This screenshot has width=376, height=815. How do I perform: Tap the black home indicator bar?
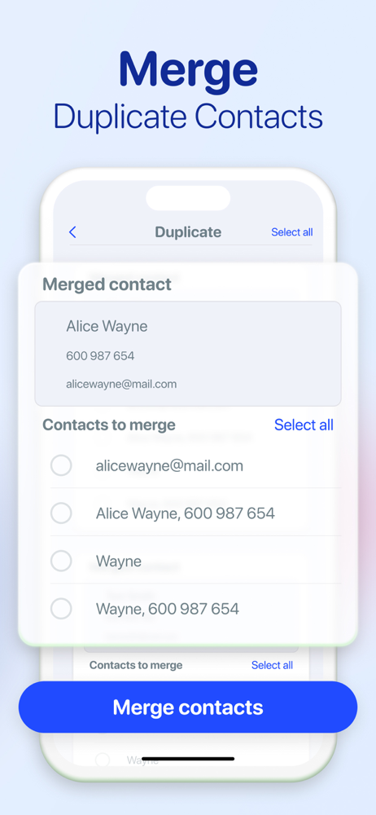tap(188, 759)
